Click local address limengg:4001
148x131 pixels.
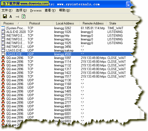(x=62, y=106)
